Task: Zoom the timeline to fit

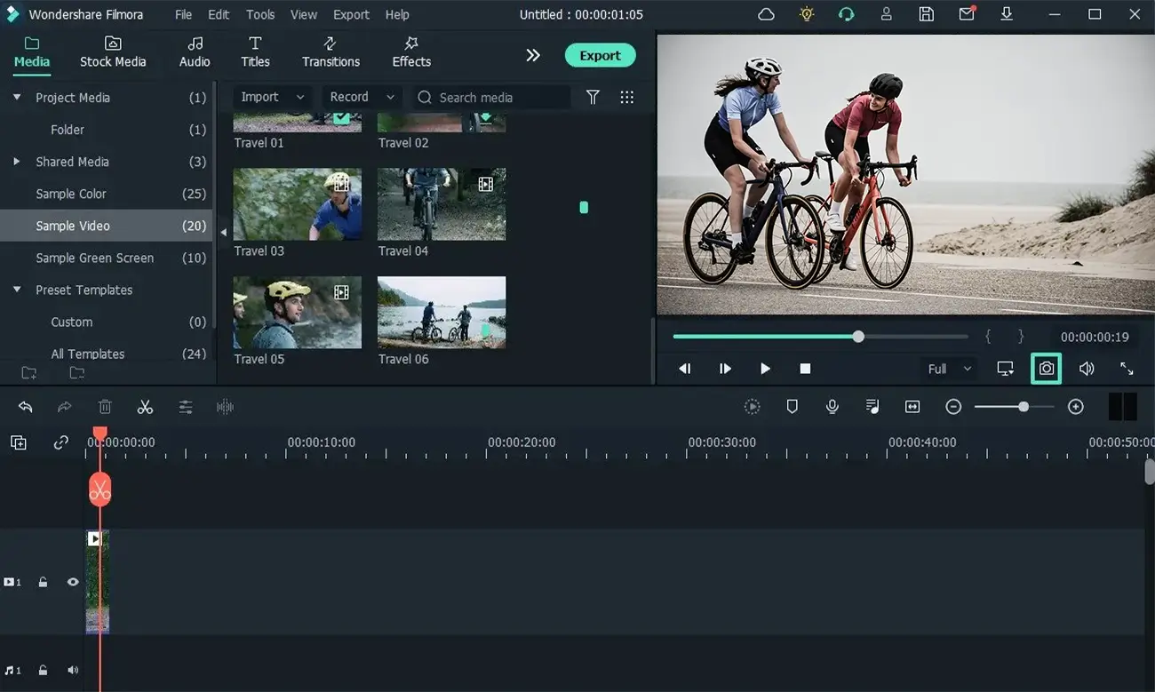Action: pyautogui.click(x=912, y=406)
